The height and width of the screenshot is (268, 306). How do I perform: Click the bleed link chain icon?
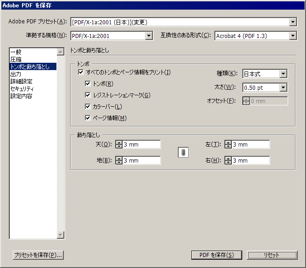tap(183, 153)
